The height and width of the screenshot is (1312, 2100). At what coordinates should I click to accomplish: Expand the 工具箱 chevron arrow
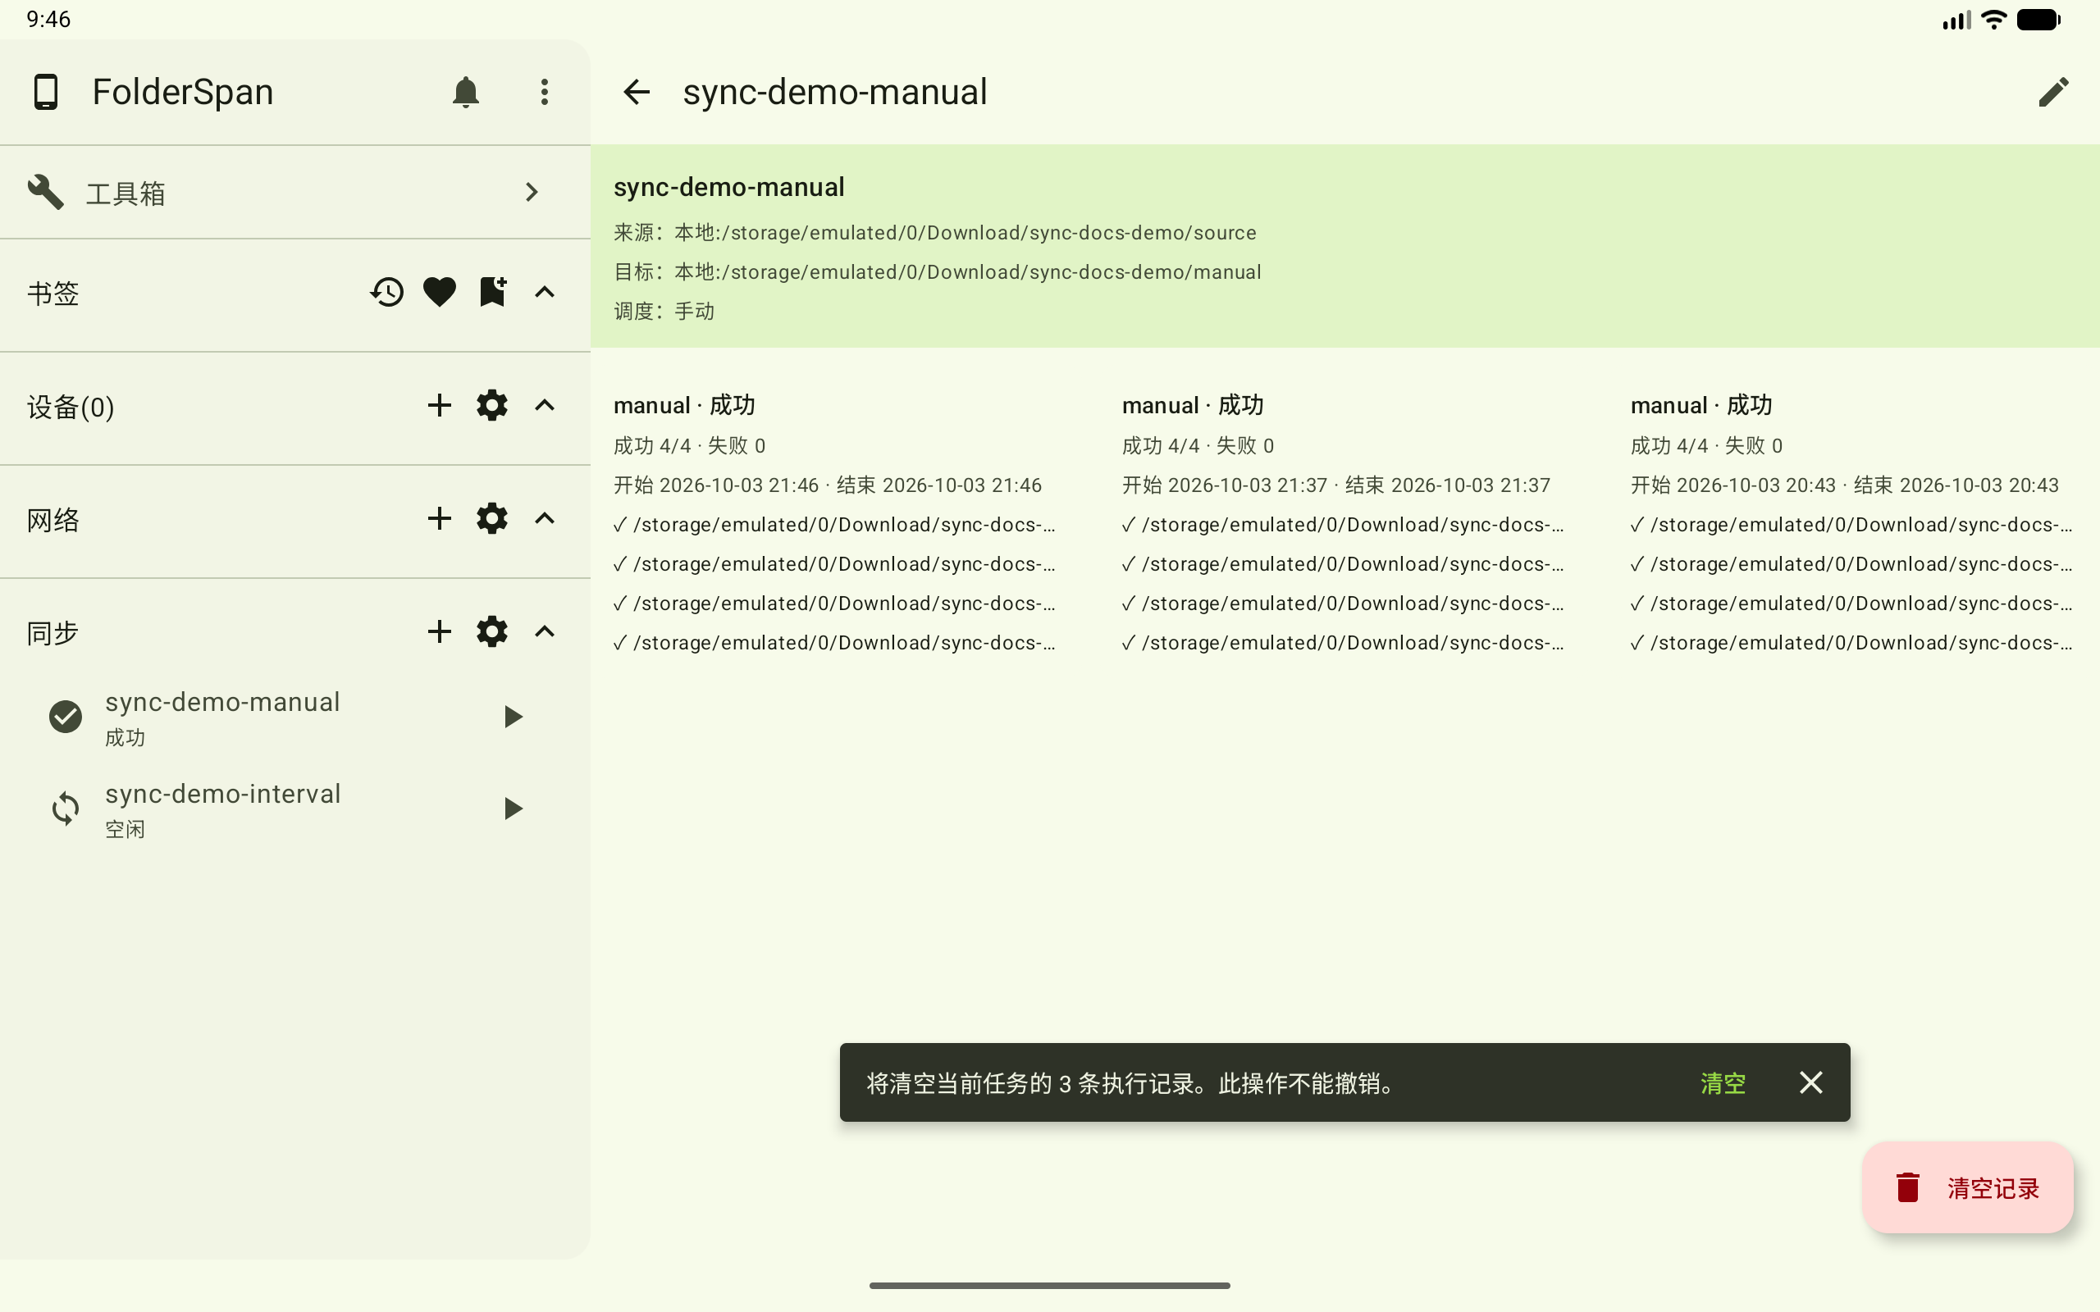point(532,192)
